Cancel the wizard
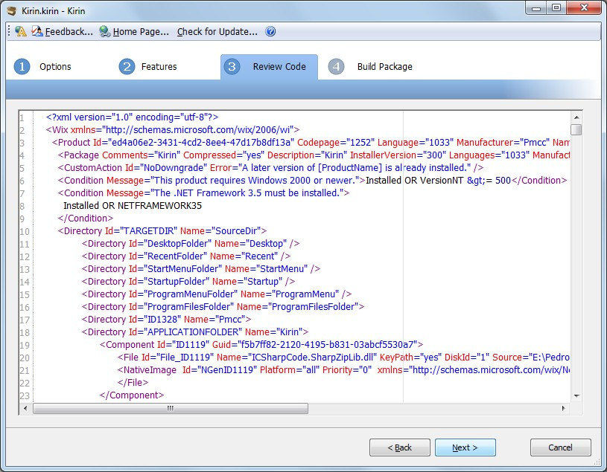The height and width of the screenshot is (472, 607). 560,447
